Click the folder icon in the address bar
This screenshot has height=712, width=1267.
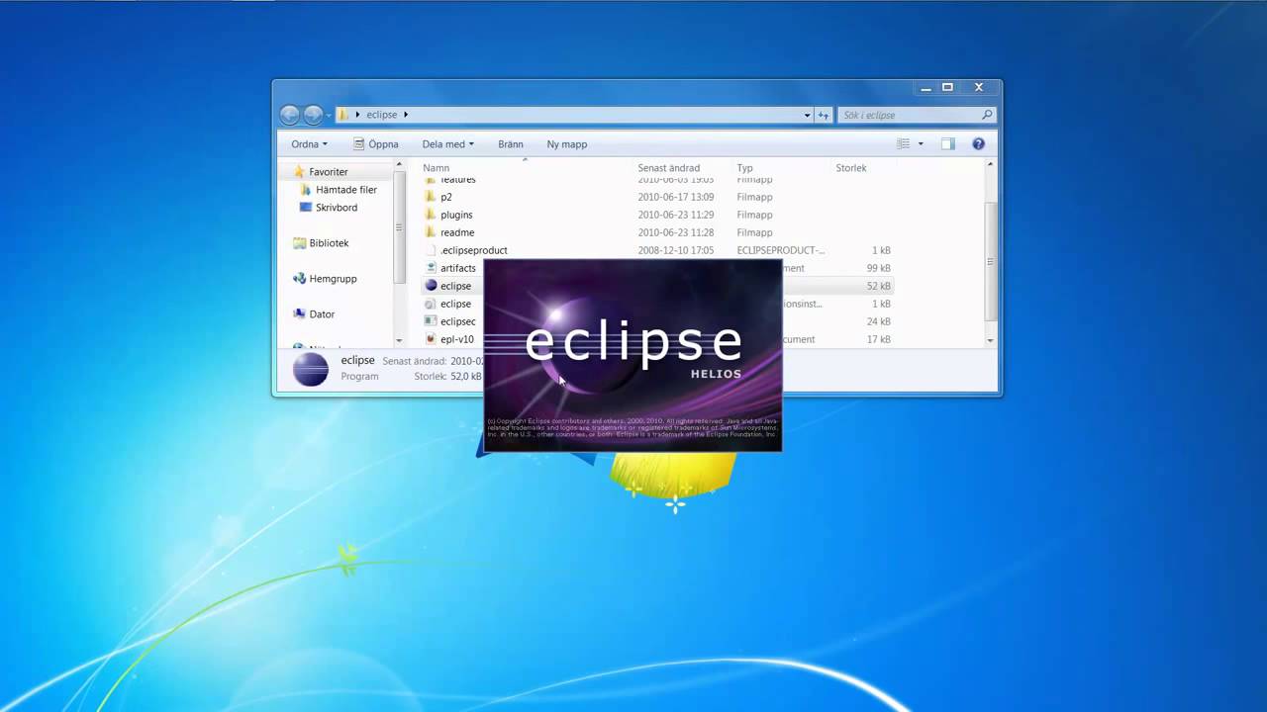coord(343,115)
